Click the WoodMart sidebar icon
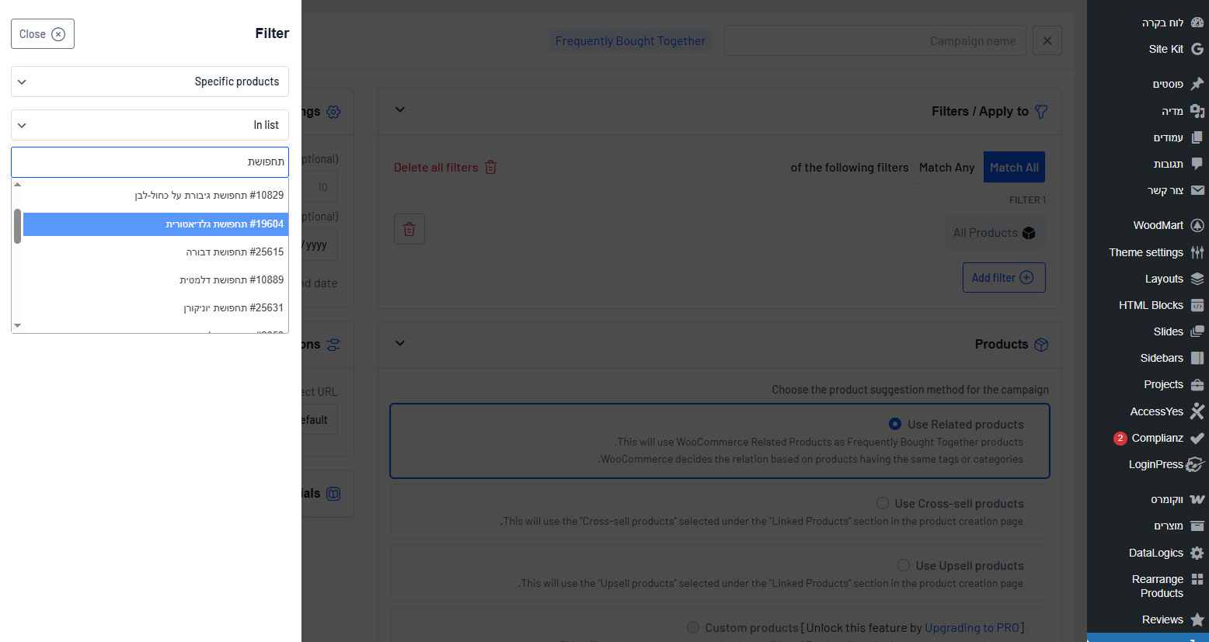Screen dimensions: 1209x642 tap(1197, 225)
